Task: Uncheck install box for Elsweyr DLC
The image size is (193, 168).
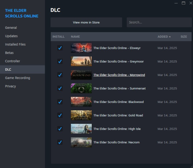Action: pos(60,48)
